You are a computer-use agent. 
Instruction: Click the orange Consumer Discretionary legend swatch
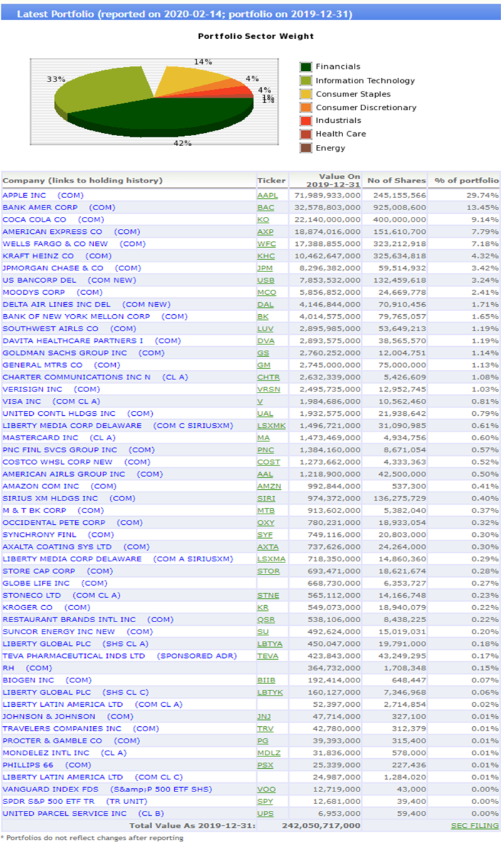pos(306,107)
